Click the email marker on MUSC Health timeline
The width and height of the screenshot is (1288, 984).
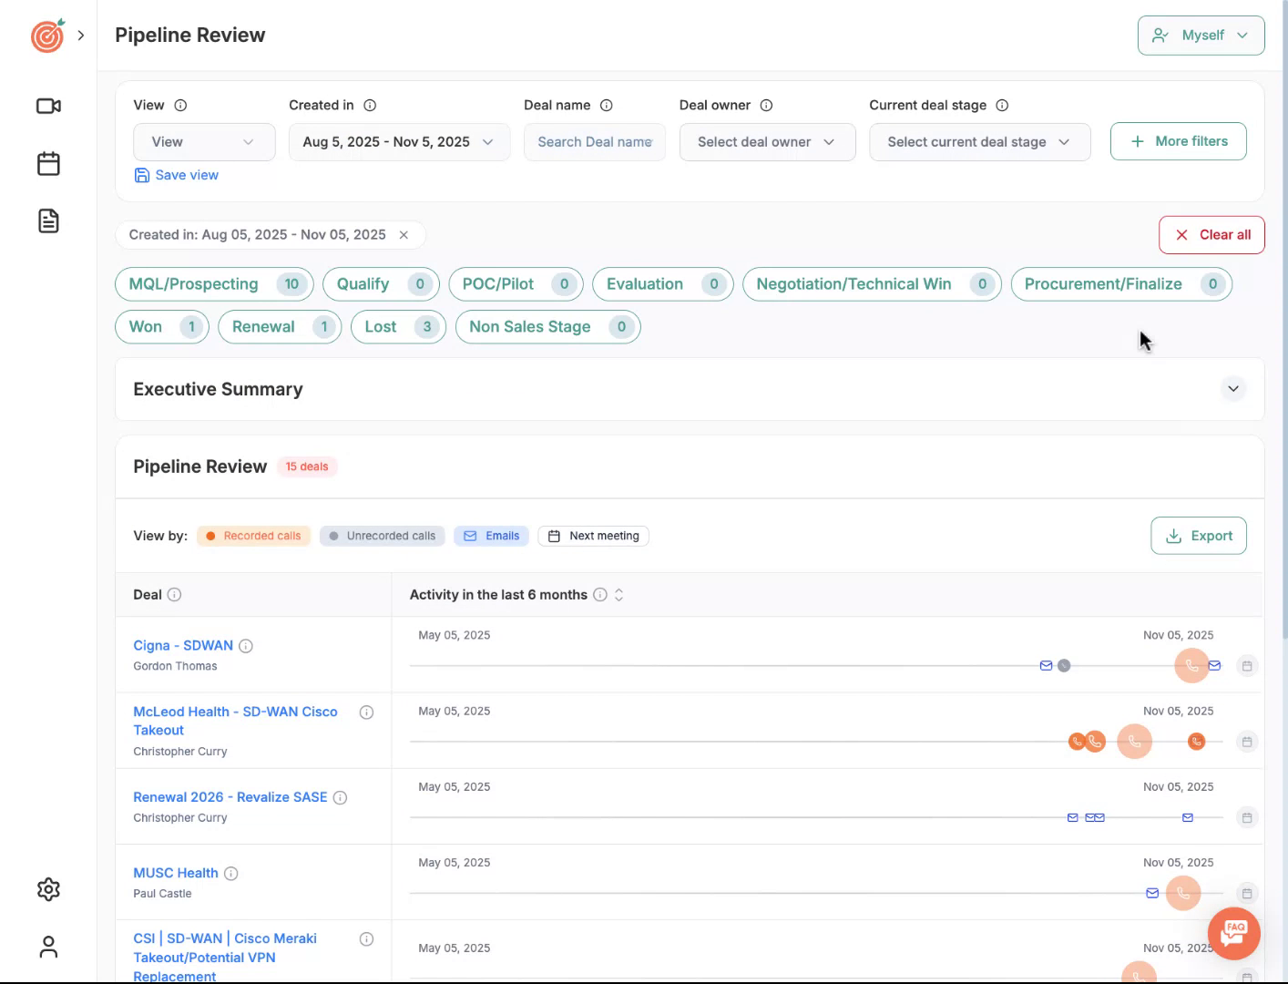(x=1152, y=893)
